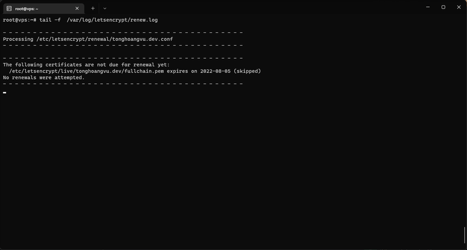Click the fullchain.pem certificate path

click(87, 71)
